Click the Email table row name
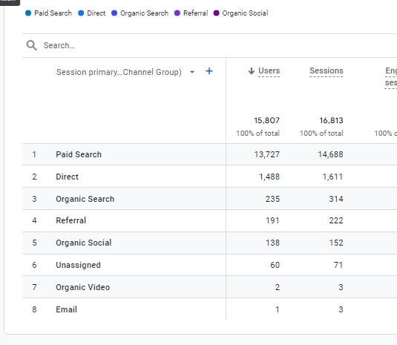 (66, 309)
